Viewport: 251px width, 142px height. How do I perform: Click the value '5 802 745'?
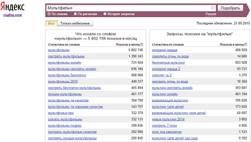(x=135, y=50)
